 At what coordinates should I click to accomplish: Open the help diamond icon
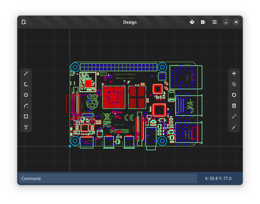(x=192, y=22)
